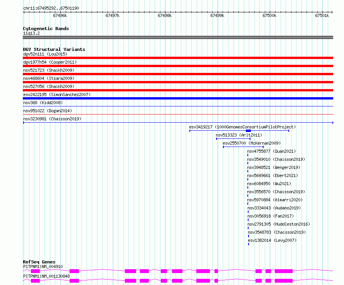Open variant dgv1977n54 (Cooper2011)
This screenshot has height=285, width=344.
tap(50, 62)
